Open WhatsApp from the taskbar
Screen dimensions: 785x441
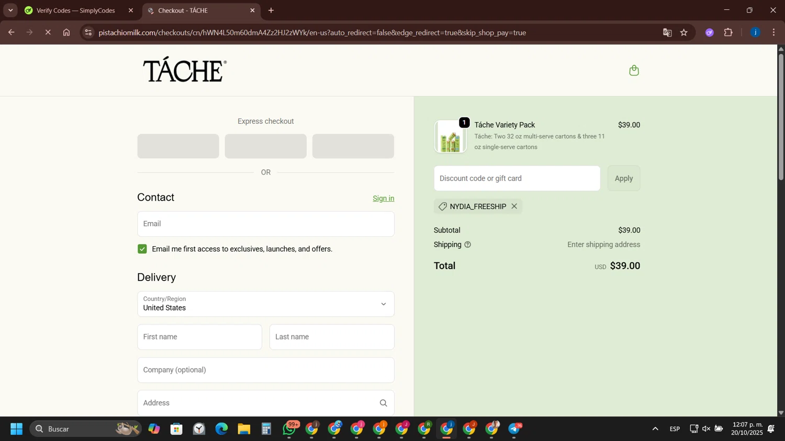[x=289, y=429]
